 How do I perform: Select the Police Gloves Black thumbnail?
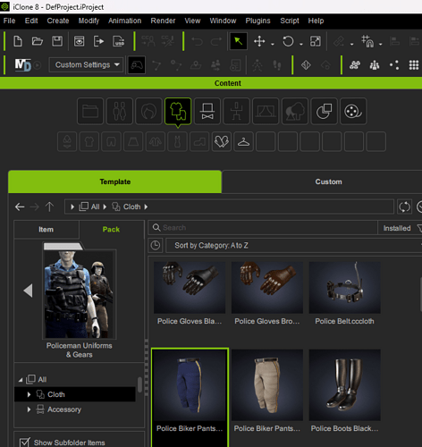coord(190,288)
